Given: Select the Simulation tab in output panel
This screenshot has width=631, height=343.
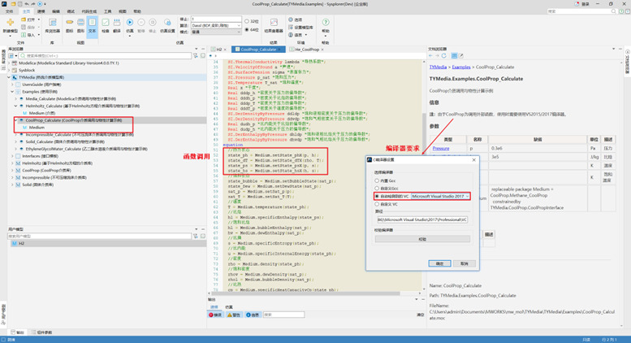Looking at the screenshot, I should [228, 307].
